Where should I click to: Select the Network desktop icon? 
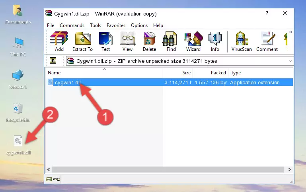click(18, 80)
